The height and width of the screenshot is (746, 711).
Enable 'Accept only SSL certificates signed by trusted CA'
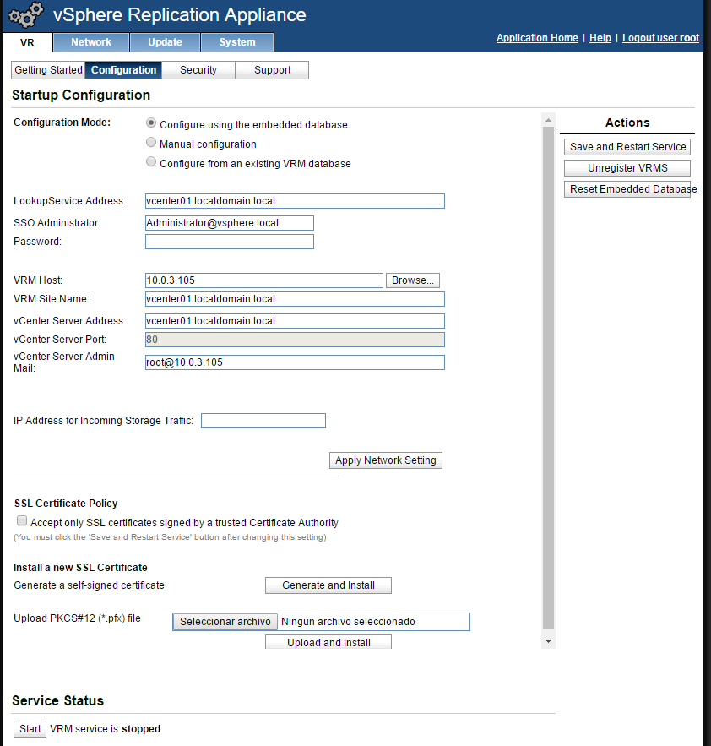click(x=21, y=520)
